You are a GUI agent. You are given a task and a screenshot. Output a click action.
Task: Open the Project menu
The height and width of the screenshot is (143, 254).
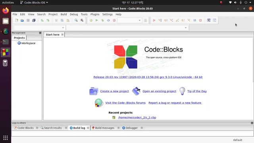tap(53, 14)
